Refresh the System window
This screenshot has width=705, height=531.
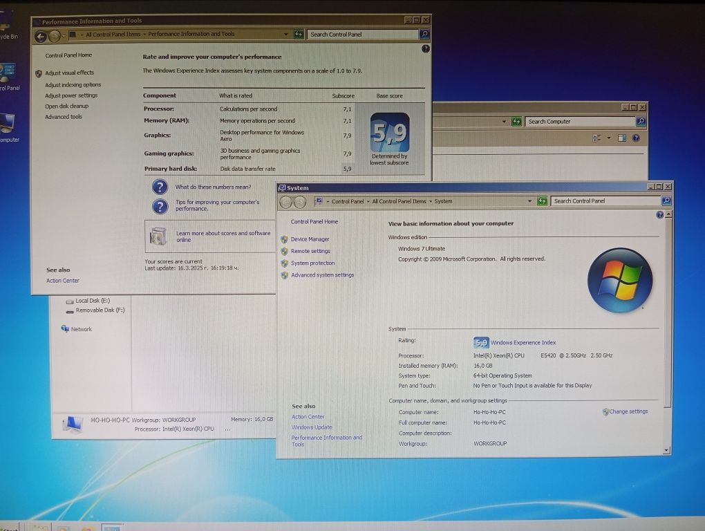pos(543,201)
